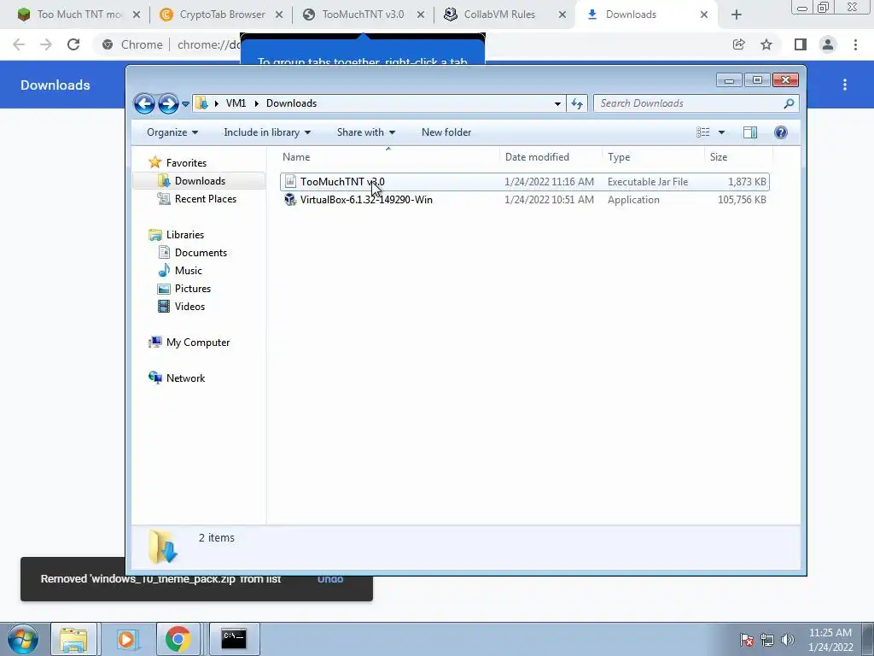Open My Computer in navigation pane
Viewport: 874px width, 656px height.
(198, 343)
